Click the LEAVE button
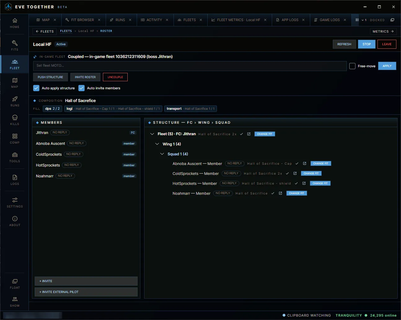The width and height of the screenshot is (401, 320). coord(387,44)
